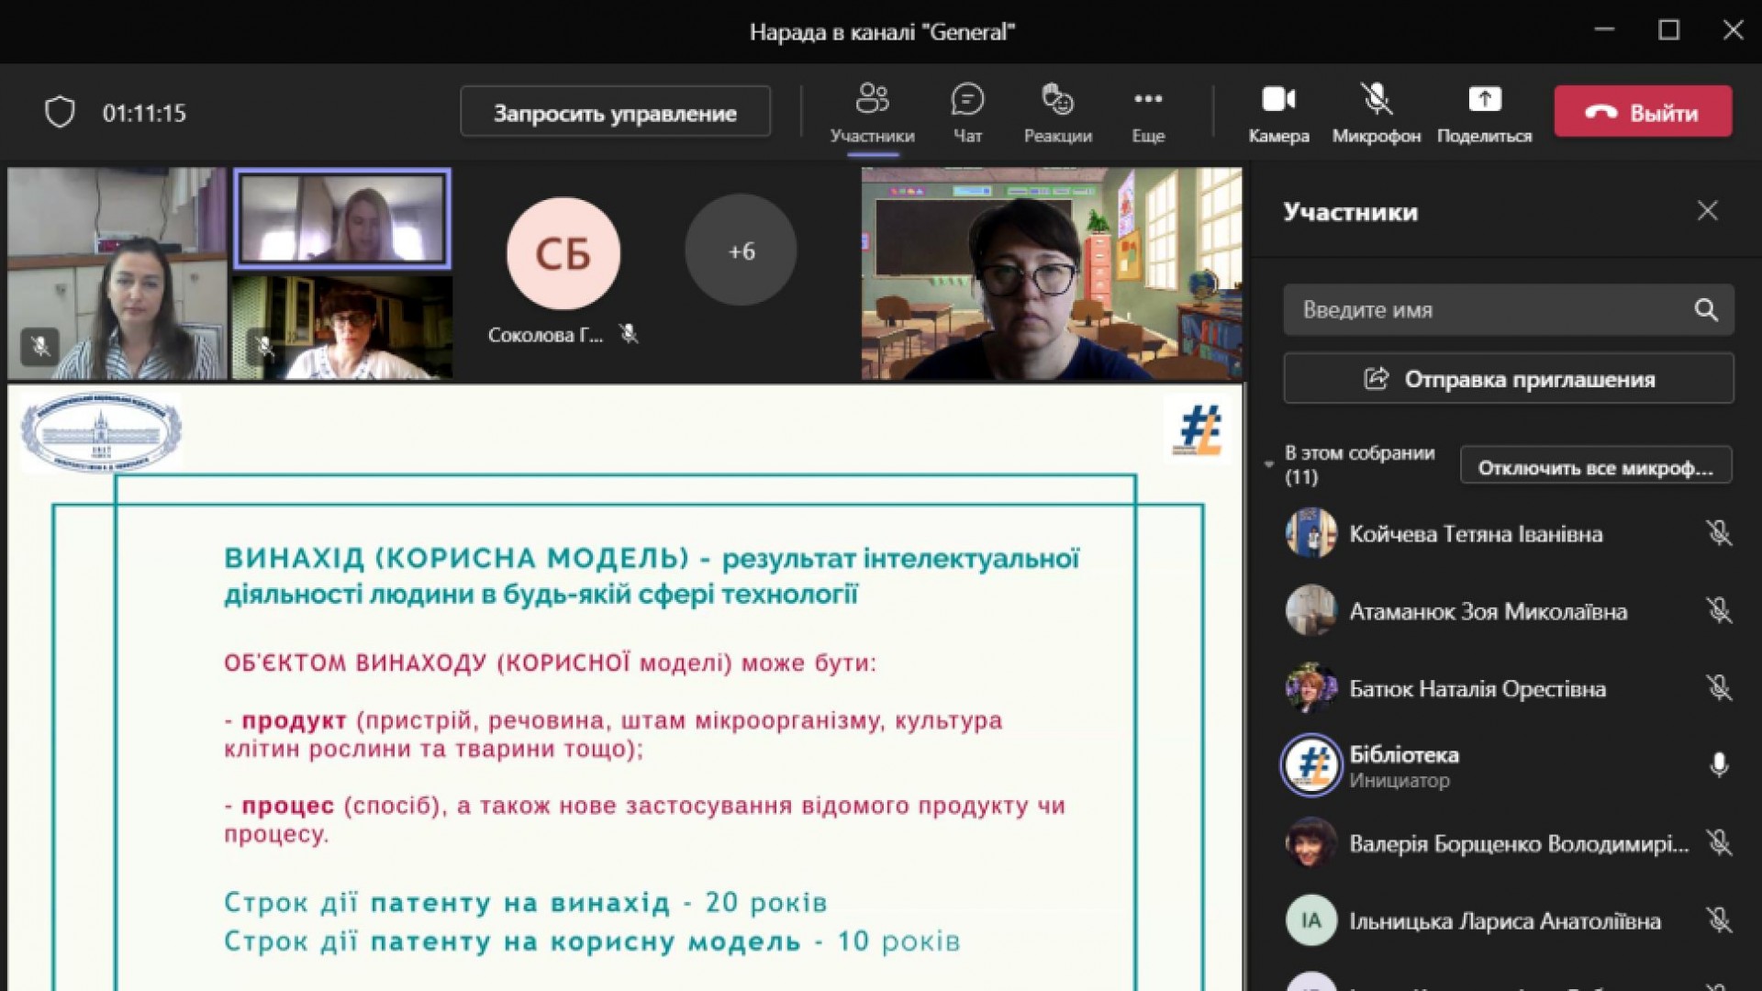1762x991 pixels.
Task: Close the Участники side panel
Action: coord(1707,211)
